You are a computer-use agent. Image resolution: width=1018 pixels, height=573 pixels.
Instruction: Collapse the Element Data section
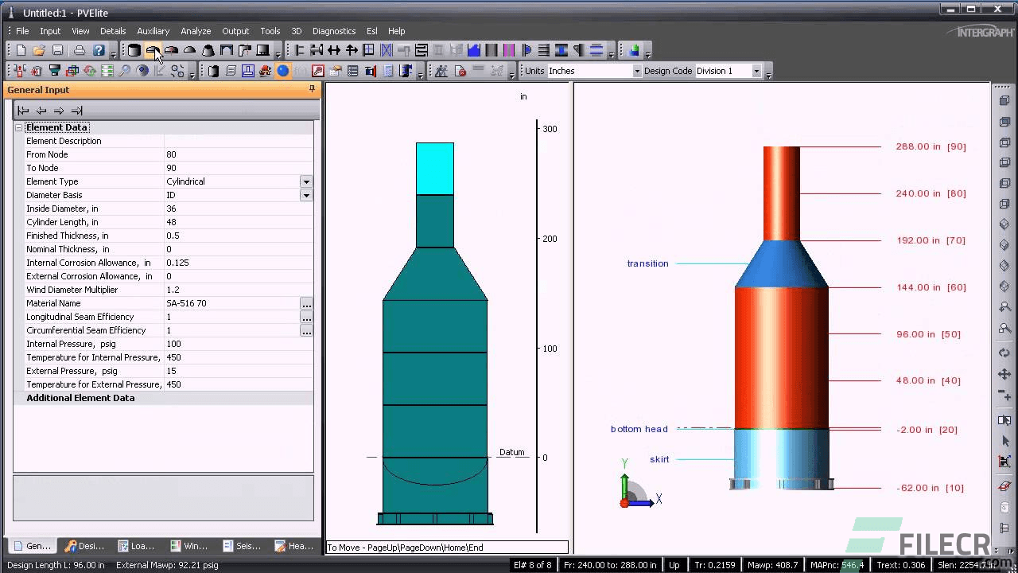tap(17, 127)
